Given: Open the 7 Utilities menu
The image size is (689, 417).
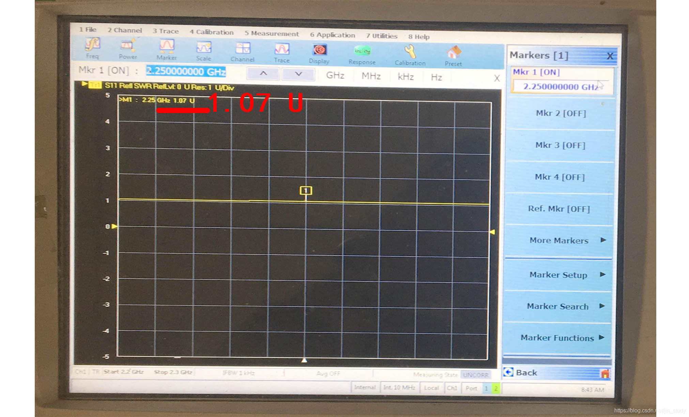Looking at the screenshot, I should 382,36.
